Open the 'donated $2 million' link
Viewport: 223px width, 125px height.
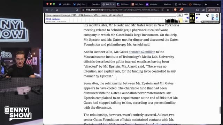point(142,52)
